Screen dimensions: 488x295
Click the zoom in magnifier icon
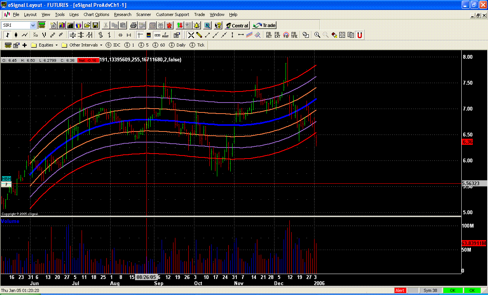click(x=317, y=35)
